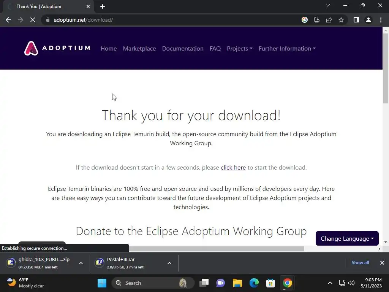Click the scroll up arrow on scrollbar

pos(386,30)
